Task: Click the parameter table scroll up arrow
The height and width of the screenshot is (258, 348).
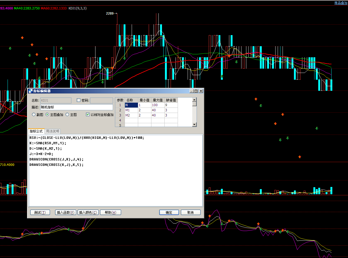Action: 194,100
